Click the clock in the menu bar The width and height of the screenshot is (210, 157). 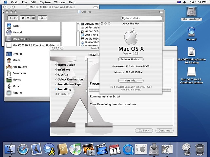click(198, 2)
